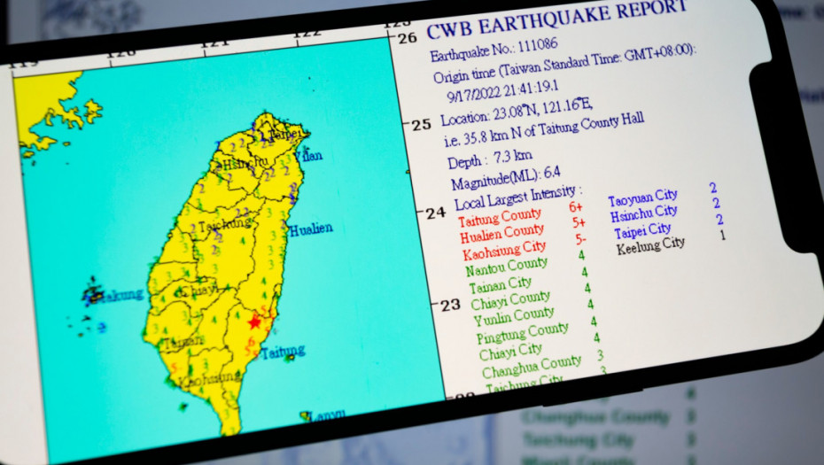Click the Hsinchu label on the map
This screenshot has height=465, width=824.
pos(245,163)
